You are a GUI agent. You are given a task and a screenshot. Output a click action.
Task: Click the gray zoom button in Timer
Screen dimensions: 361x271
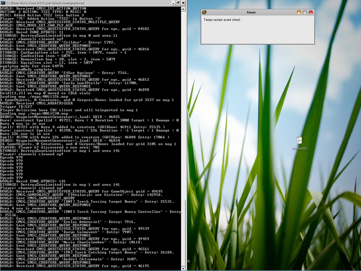[x=305, y=12]
